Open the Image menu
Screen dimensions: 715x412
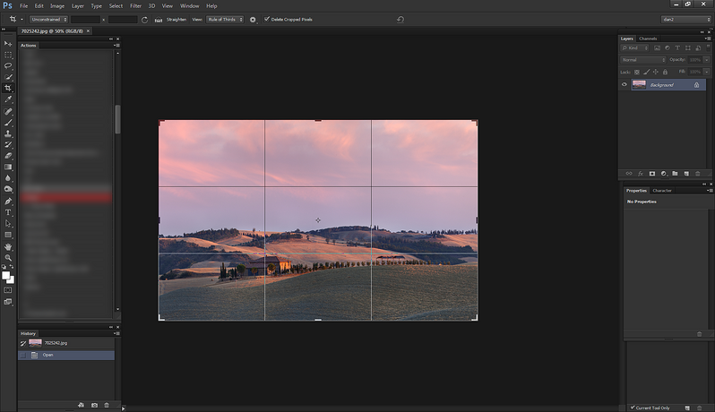[57, 6]
